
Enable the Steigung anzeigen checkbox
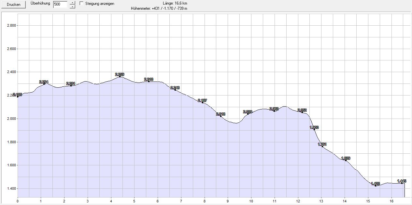pyautogui.click(x=82, y=4)
